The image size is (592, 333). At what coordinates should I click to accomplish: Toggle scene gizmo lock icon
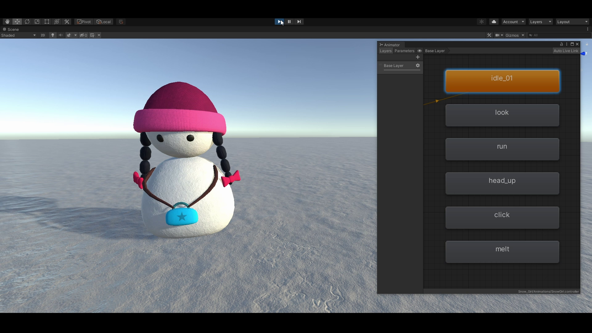(587, 44)
